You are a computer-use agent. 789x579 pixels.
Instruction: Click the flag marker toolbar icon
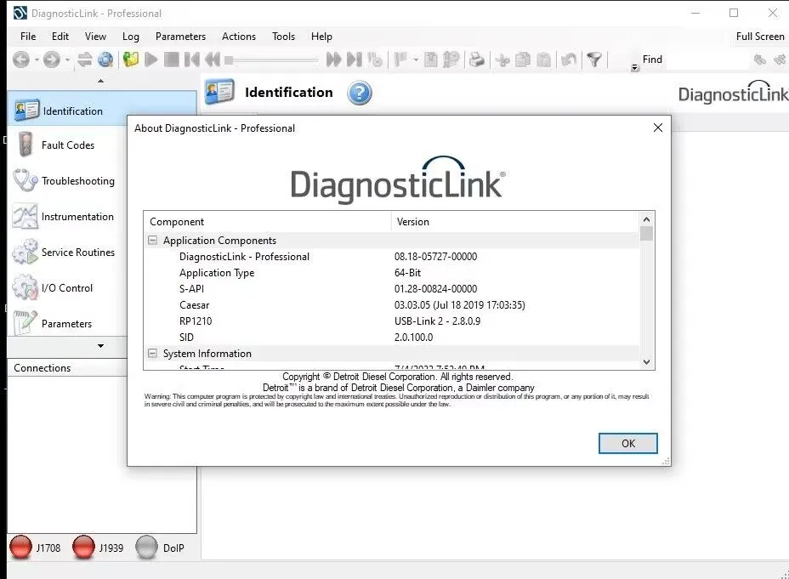click(x=401, y=60)
